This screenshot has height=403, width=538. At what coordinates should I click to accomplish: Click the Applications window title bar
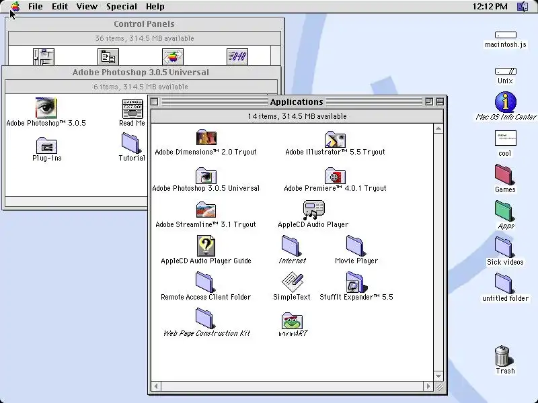(x=297, y=102)
